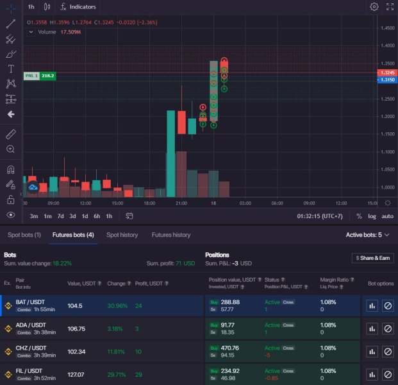Image resolution: width=398 pixels, height=385 pixels.
Task: Activate the zoom in tool
Action: pos(11,149)
